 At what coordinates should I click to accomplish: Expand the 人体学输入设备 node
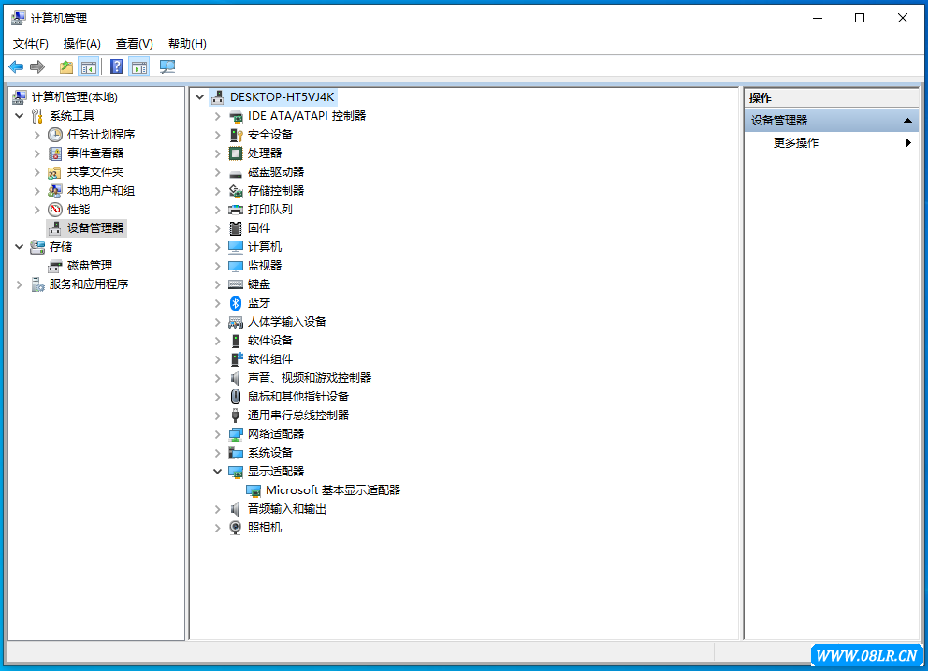click(218, 322)
